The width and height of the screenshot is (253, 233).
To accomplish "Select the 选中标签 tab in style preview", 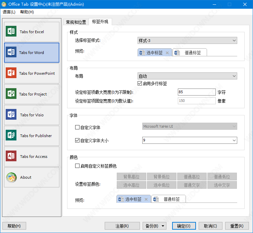I will click(x=155, y=53).
